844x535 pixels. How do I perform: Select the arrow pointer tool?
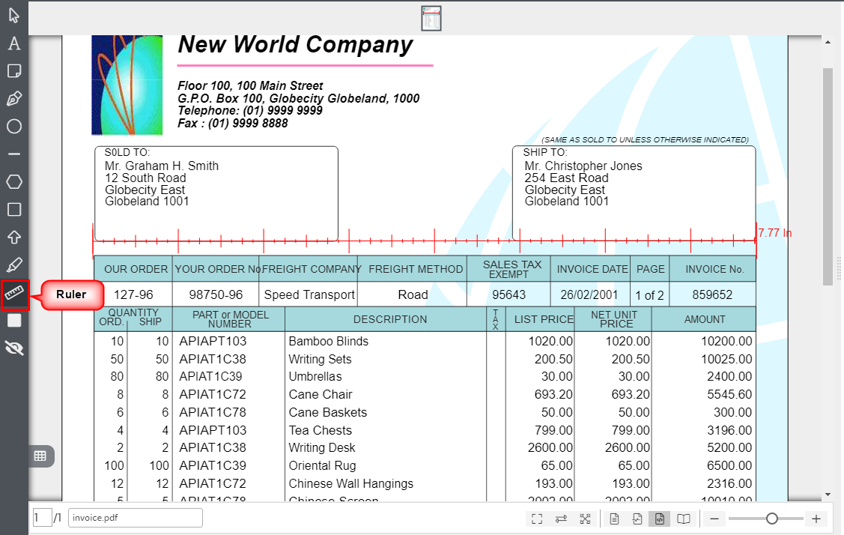pos(14,16)
